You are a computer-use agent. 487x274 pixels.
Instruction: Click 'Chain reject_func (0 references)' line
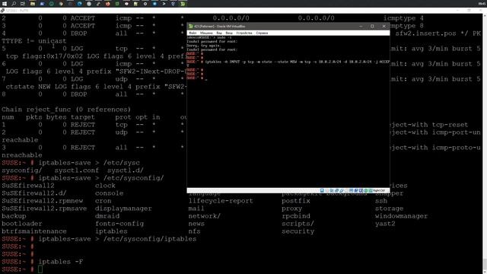(x=66, y=110)
